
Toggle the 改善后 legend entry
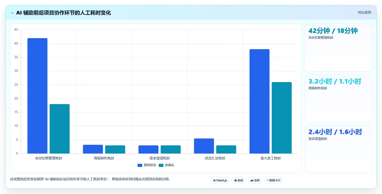coord(166,165)
